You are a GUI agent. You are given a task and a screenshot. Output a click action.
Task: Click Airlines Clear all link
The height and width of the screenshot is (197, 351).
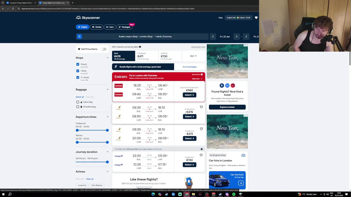coord(90,179)
